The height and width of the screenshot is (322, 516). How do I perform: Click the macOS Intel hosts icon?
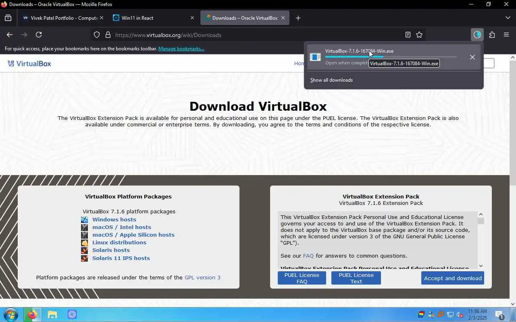coord(84,227)
